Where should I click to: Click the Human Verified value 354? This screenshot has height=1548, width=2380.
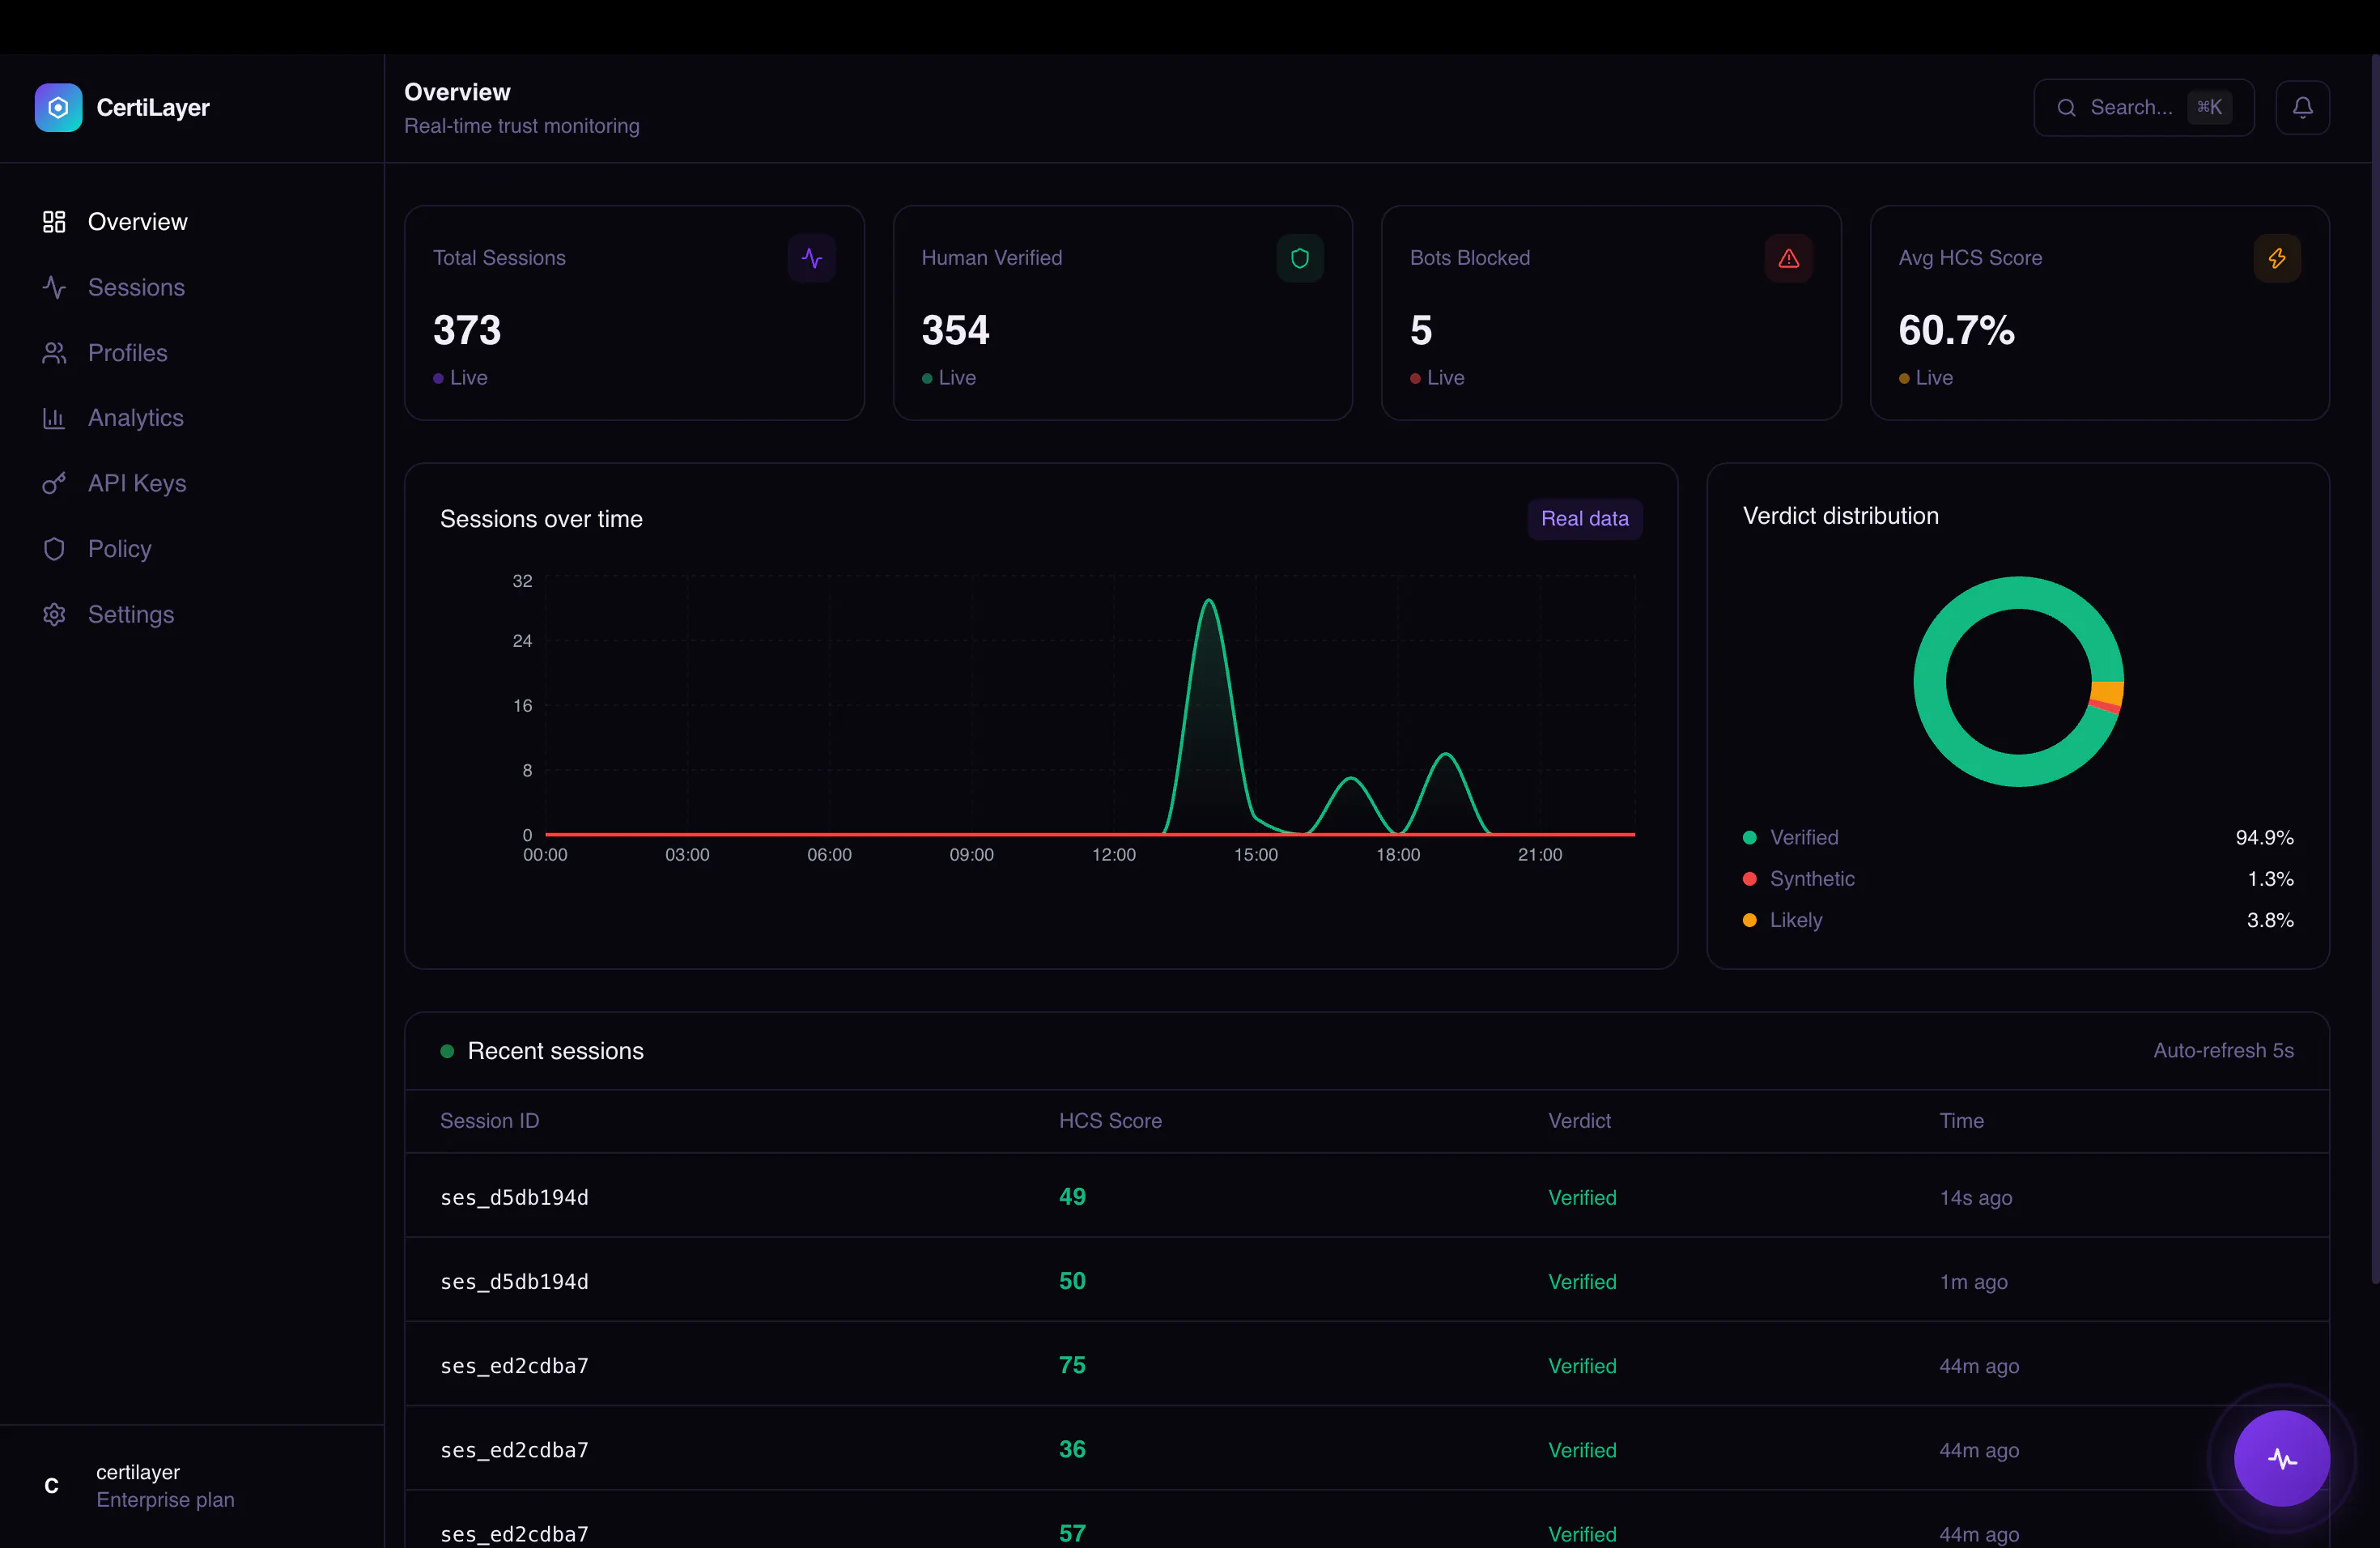pos(955,330)
